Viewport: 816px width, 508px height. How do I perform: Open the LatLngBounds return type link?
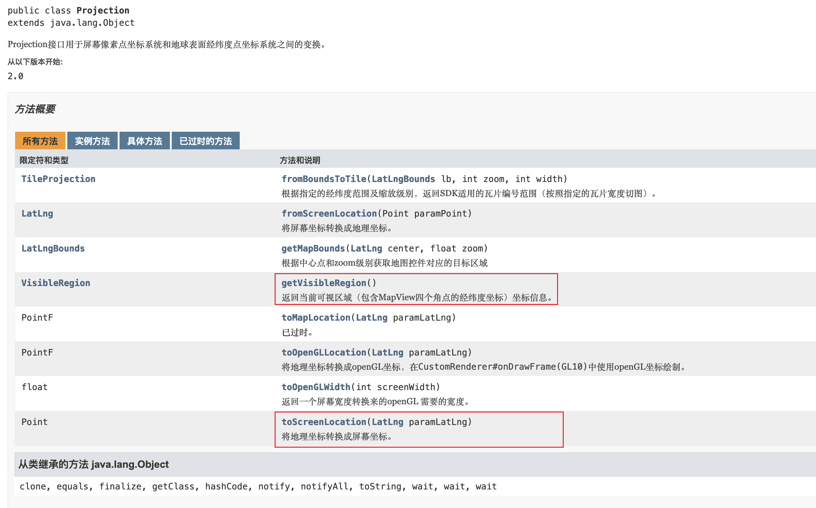coord(53,248)
